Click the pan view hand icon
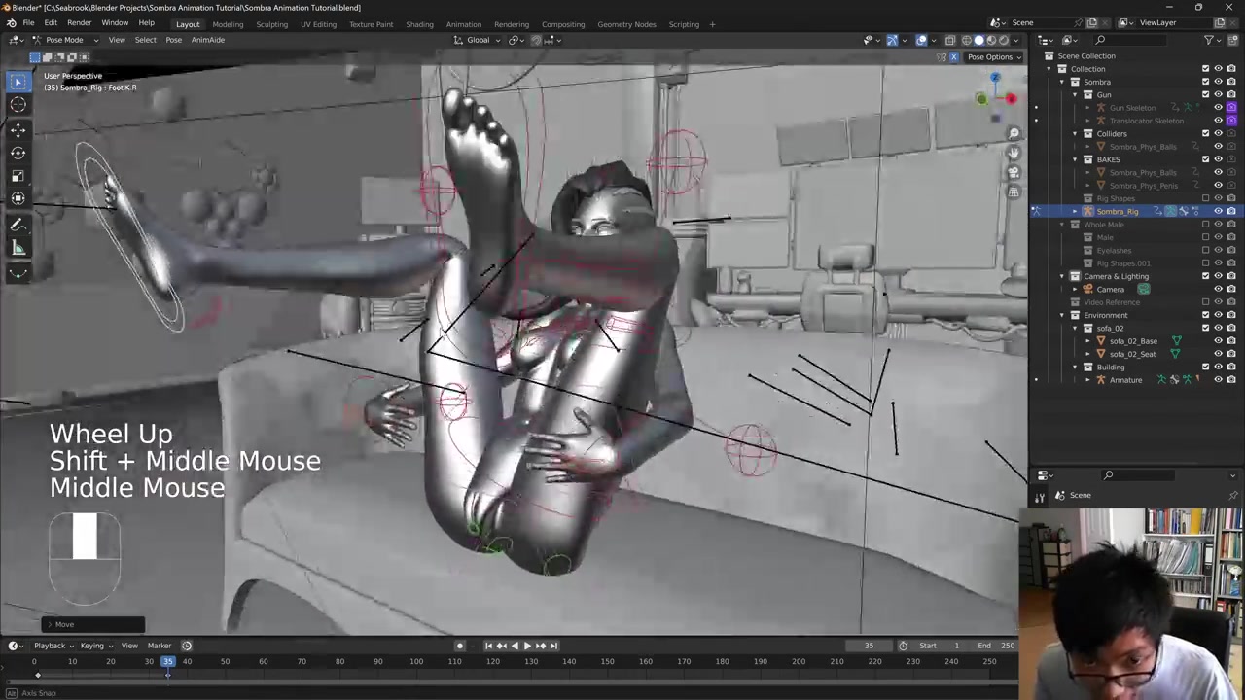The height and width of the screenshot is (700, 1245). (x=1014, y=153)
